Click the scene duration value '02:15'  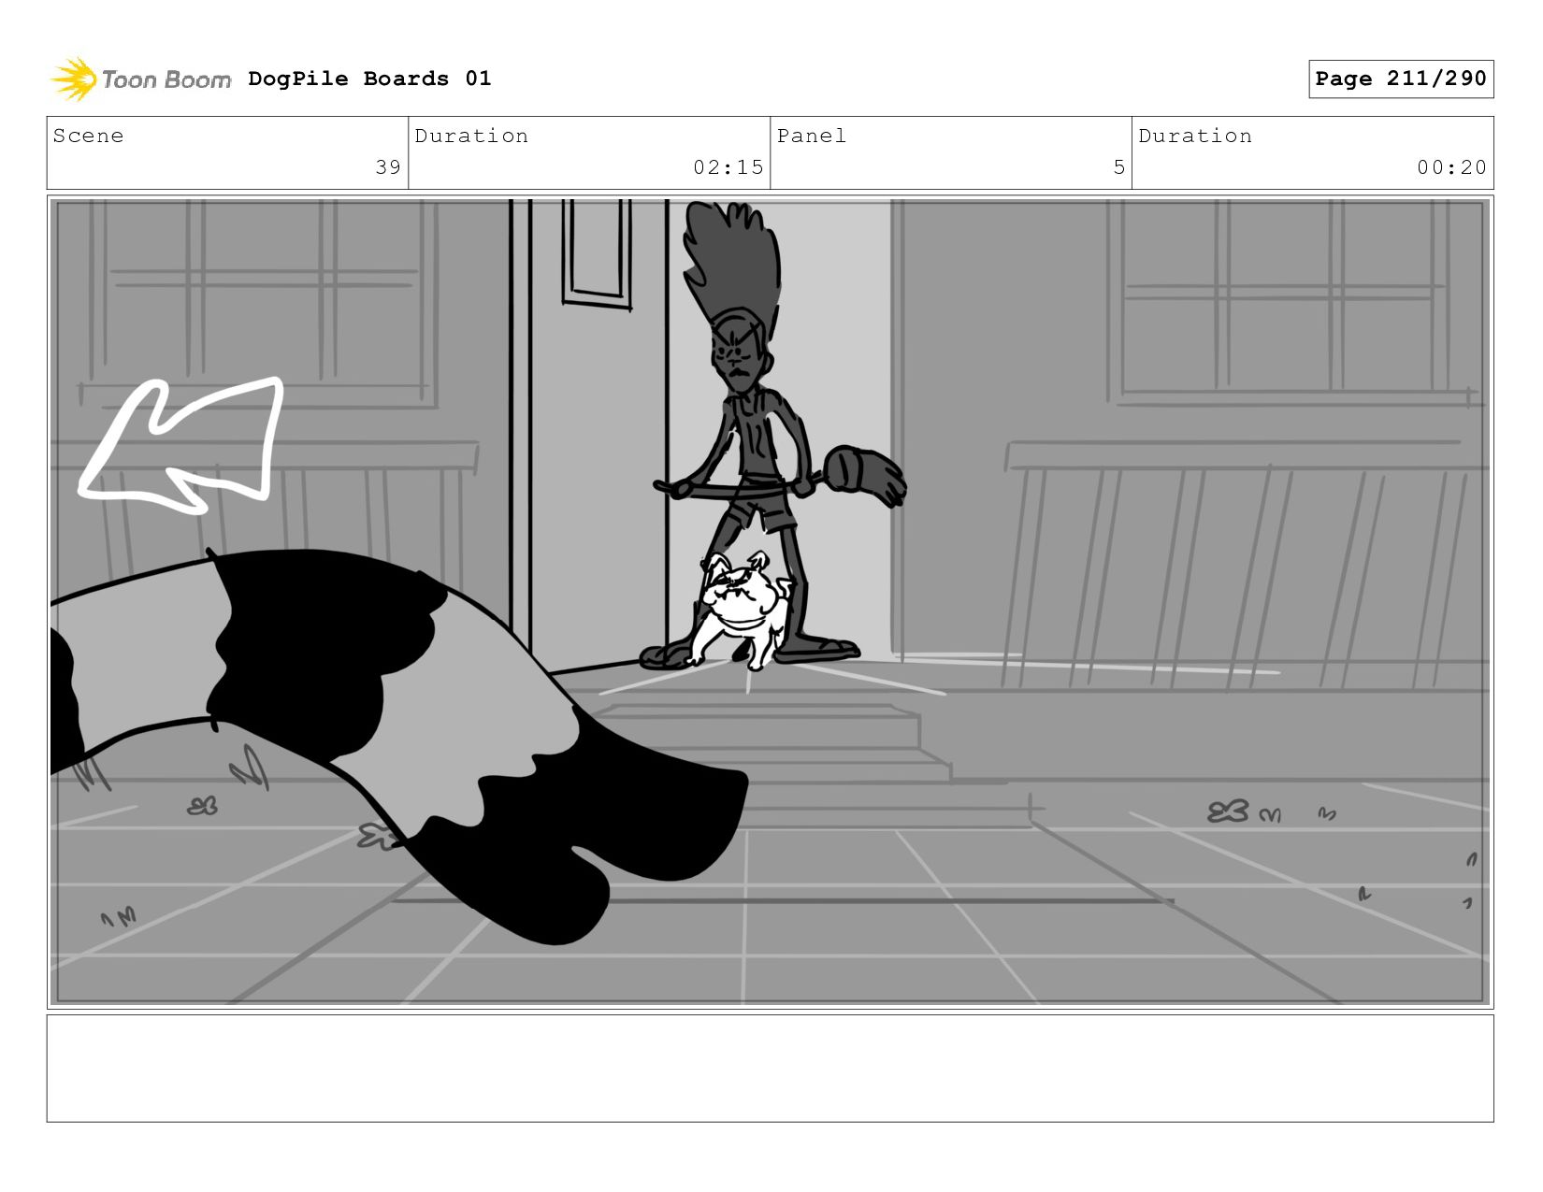(x=728, y=167)
